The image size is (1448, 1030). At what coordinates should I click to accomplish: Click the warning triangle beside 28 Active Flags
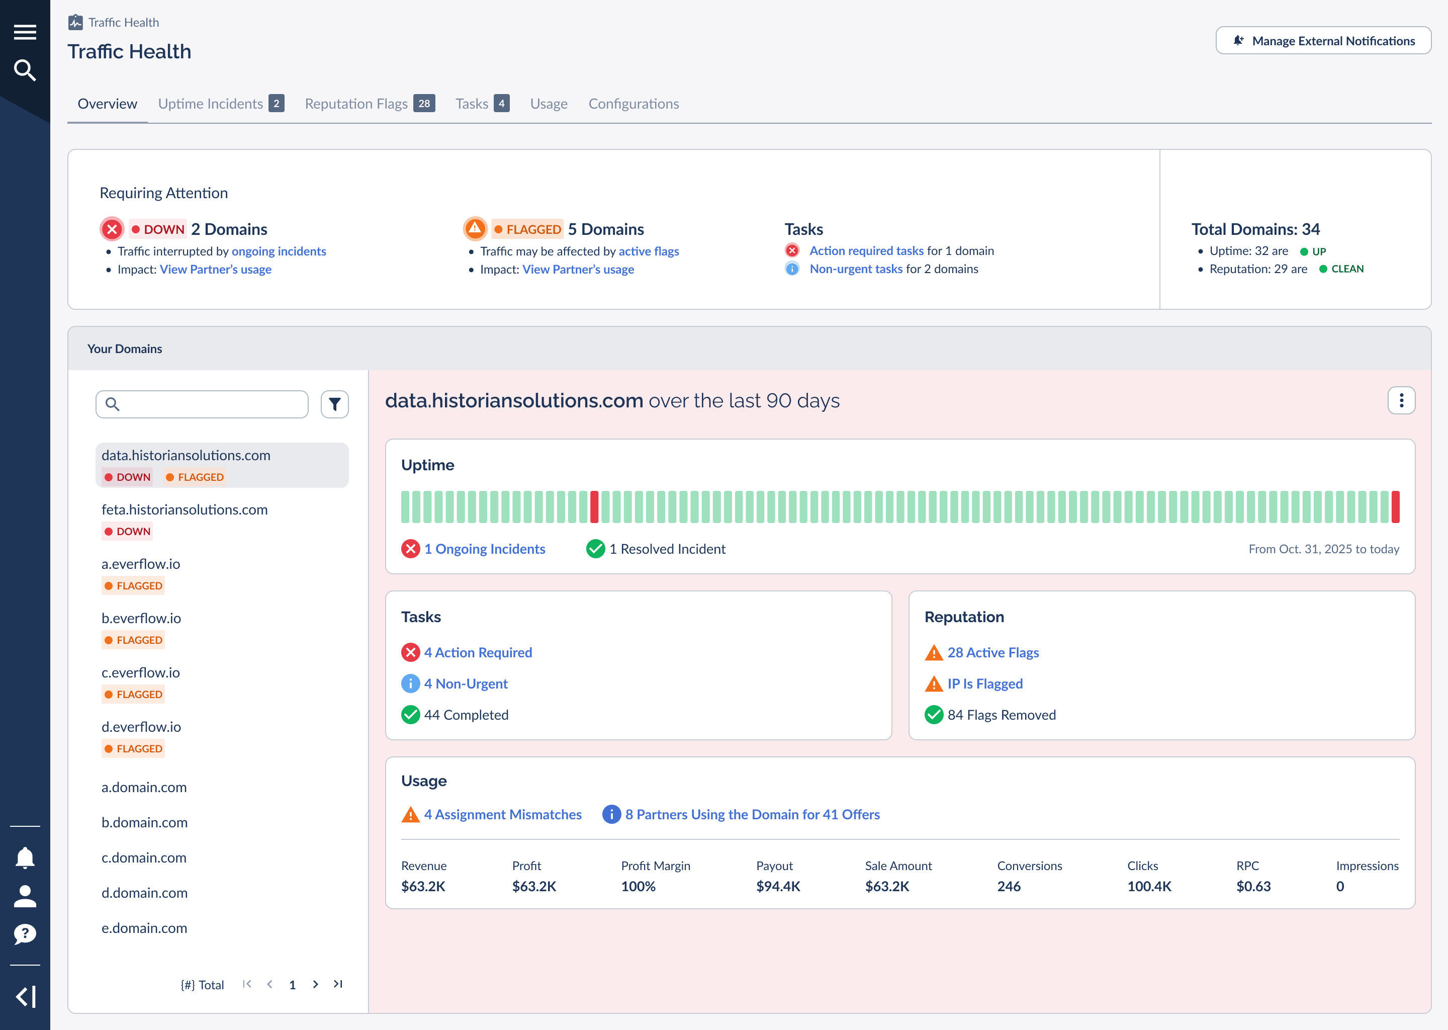(934, 653)
